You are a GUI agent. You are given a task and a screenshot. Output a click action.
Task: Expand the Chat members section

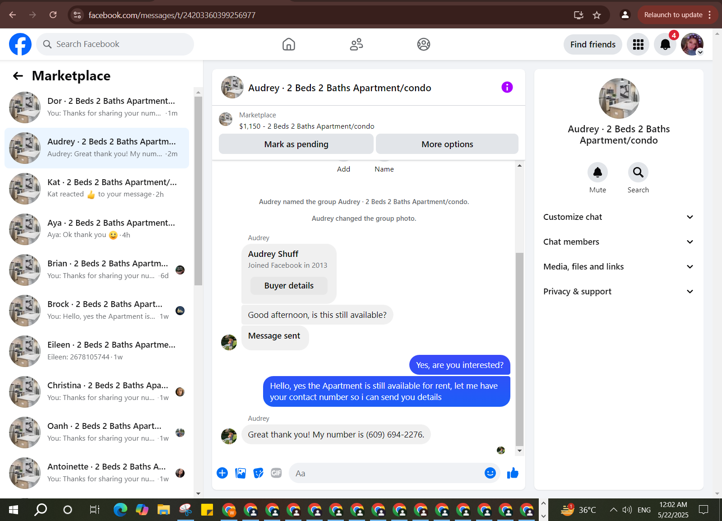coord(618,242)
